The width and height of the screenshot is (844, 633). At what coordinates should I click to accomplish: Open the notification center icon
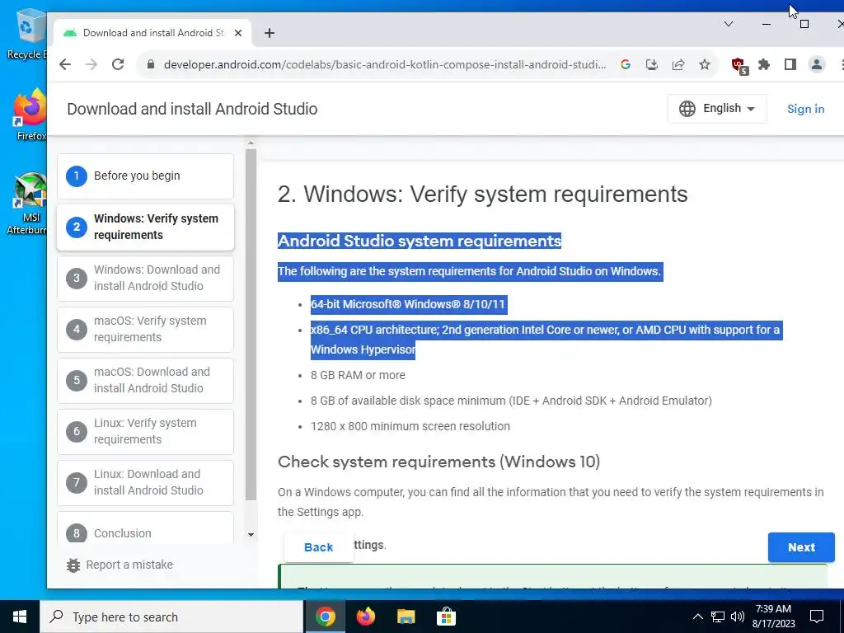click(x=817, y=617)
